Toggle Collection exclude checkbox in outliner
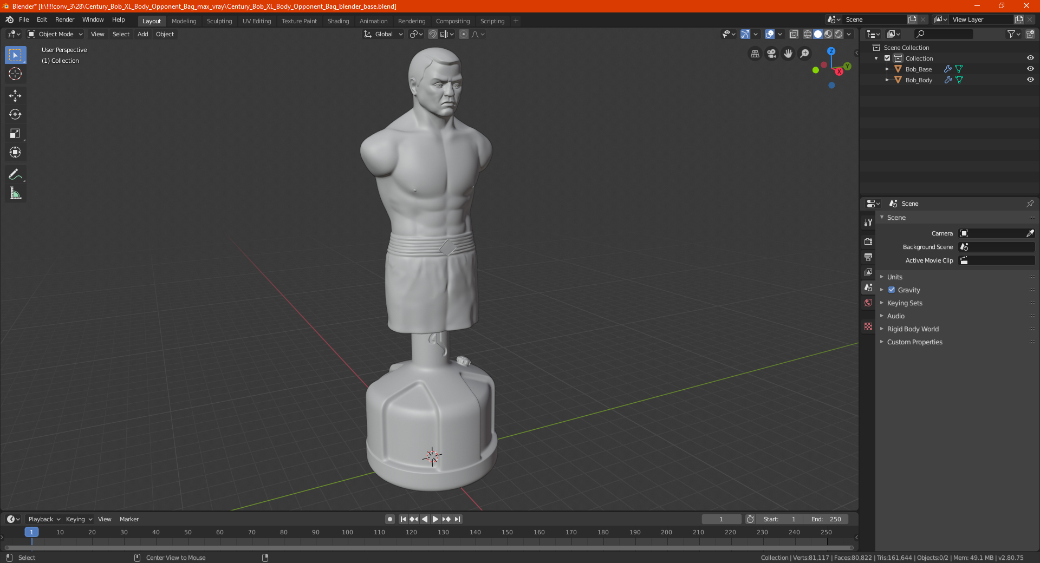The width and height of the screenshot is (1040, 563). 887,58
